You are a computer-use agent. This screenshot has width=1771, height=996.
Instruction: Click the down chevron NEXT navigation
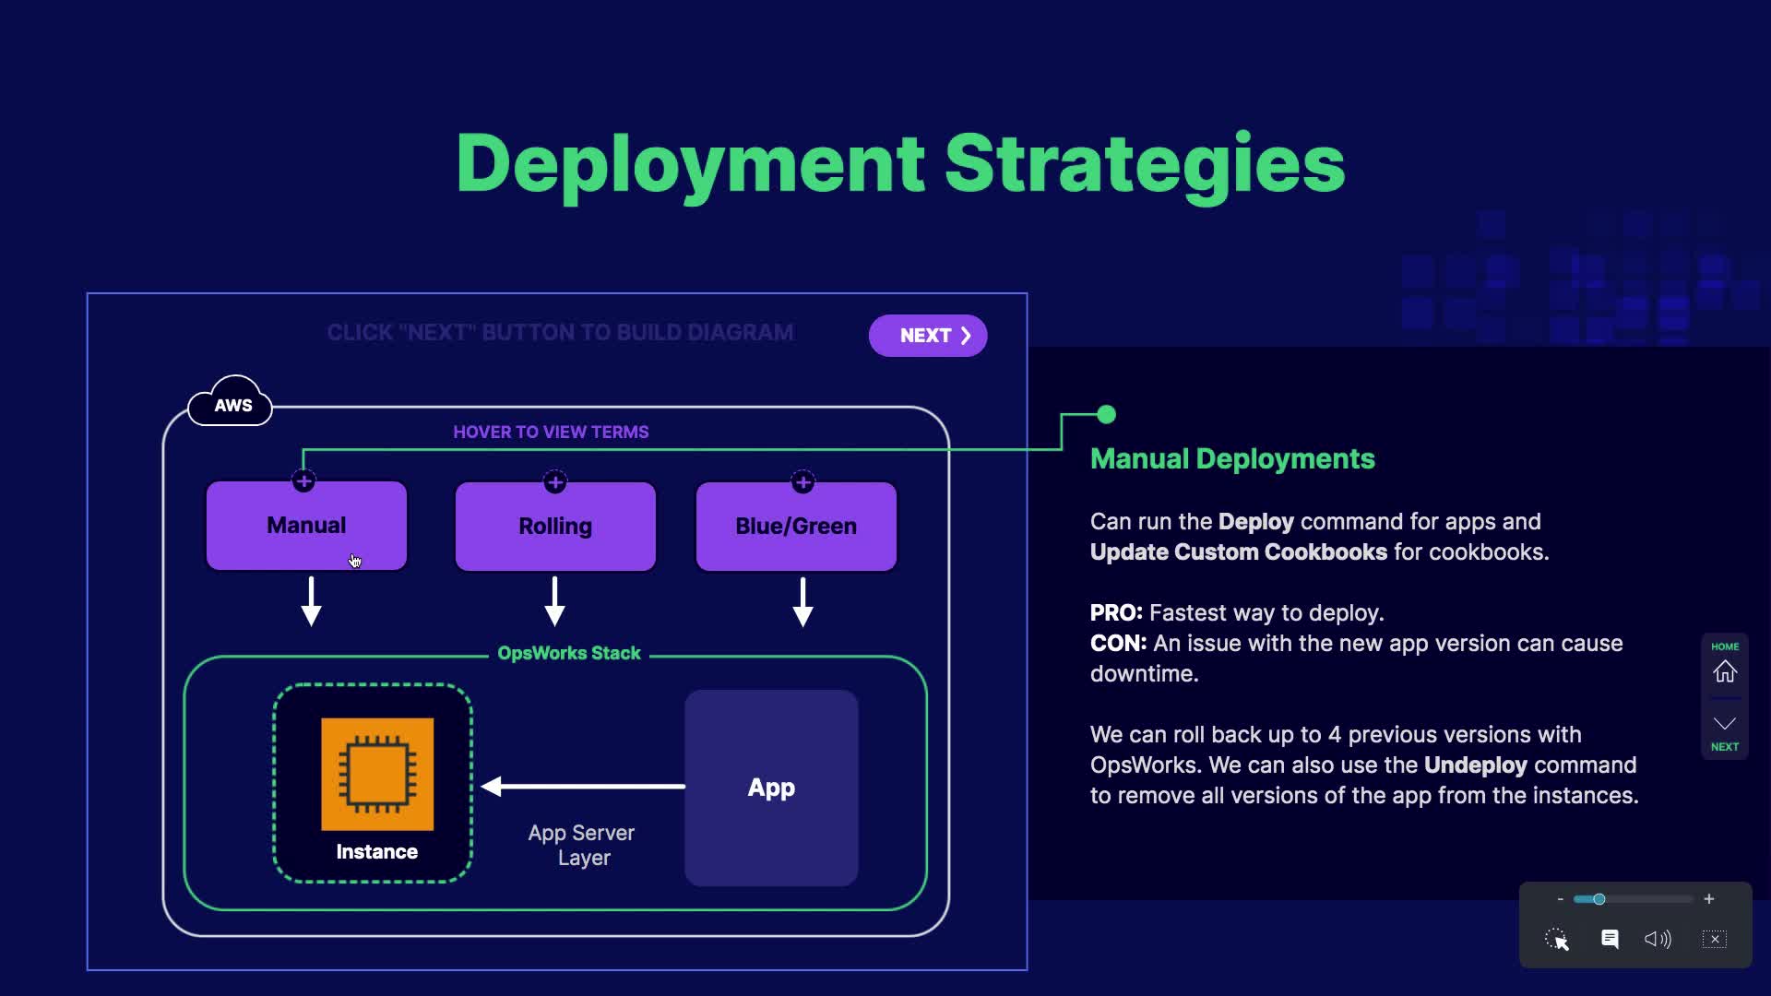[1724, 724]
